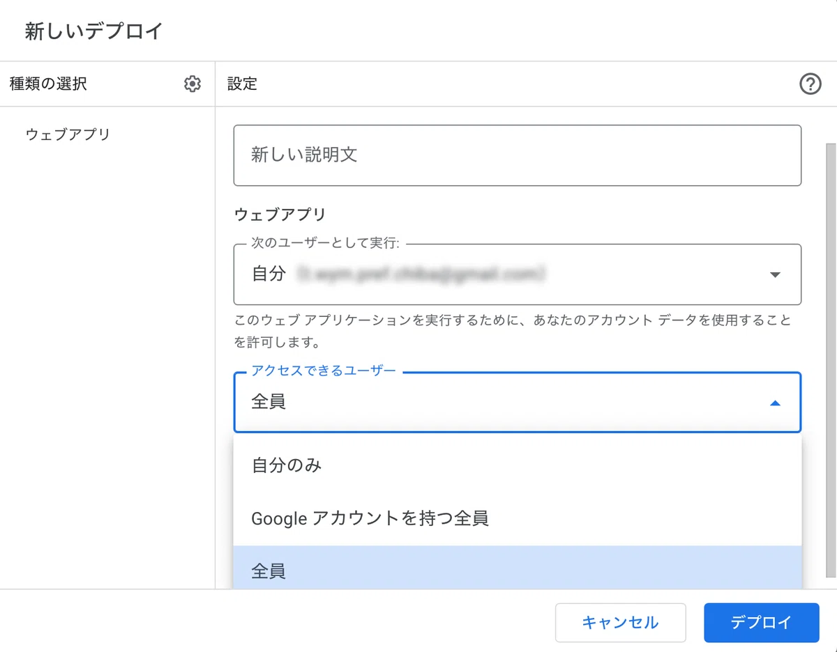Click the blue デプロイ button
This screenshot has height=652, width=837.
pos(761,623)
